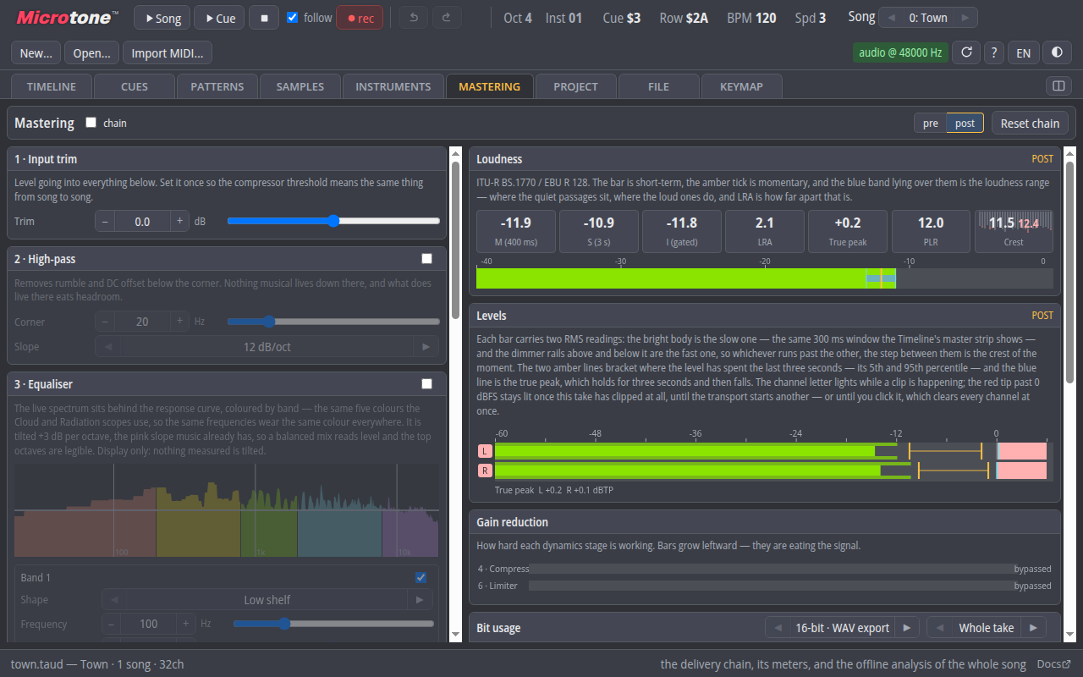Viewport: 1083px width, 677px height.
Task: Click the Trim value field 0.0
Action: tap(142, 221)
